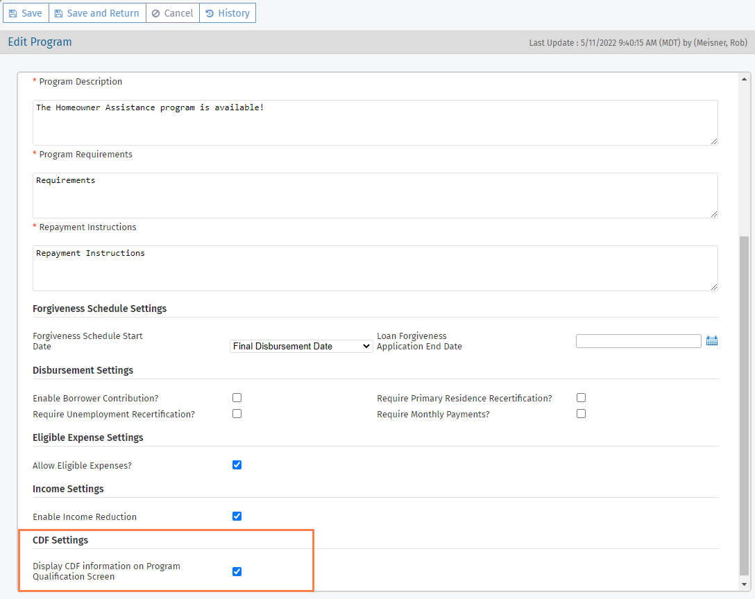Open the History view
The image size is (755, 599).
[x=228, y=13]
